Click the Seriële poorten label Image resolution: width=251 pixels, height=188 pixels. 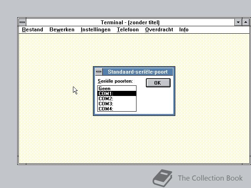115,81
